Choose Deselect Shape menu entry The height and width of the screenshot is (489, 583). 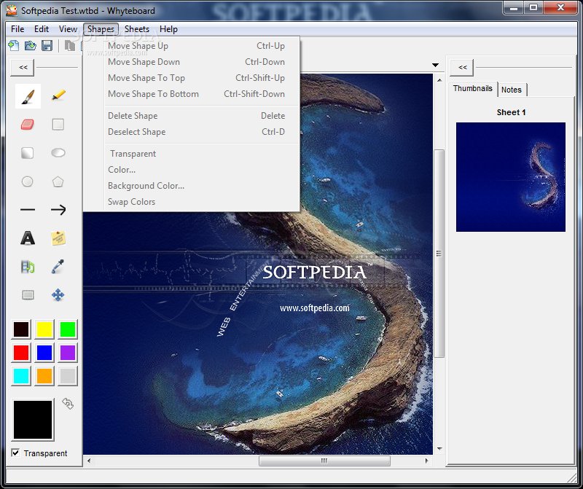click(x=191, y=132)
